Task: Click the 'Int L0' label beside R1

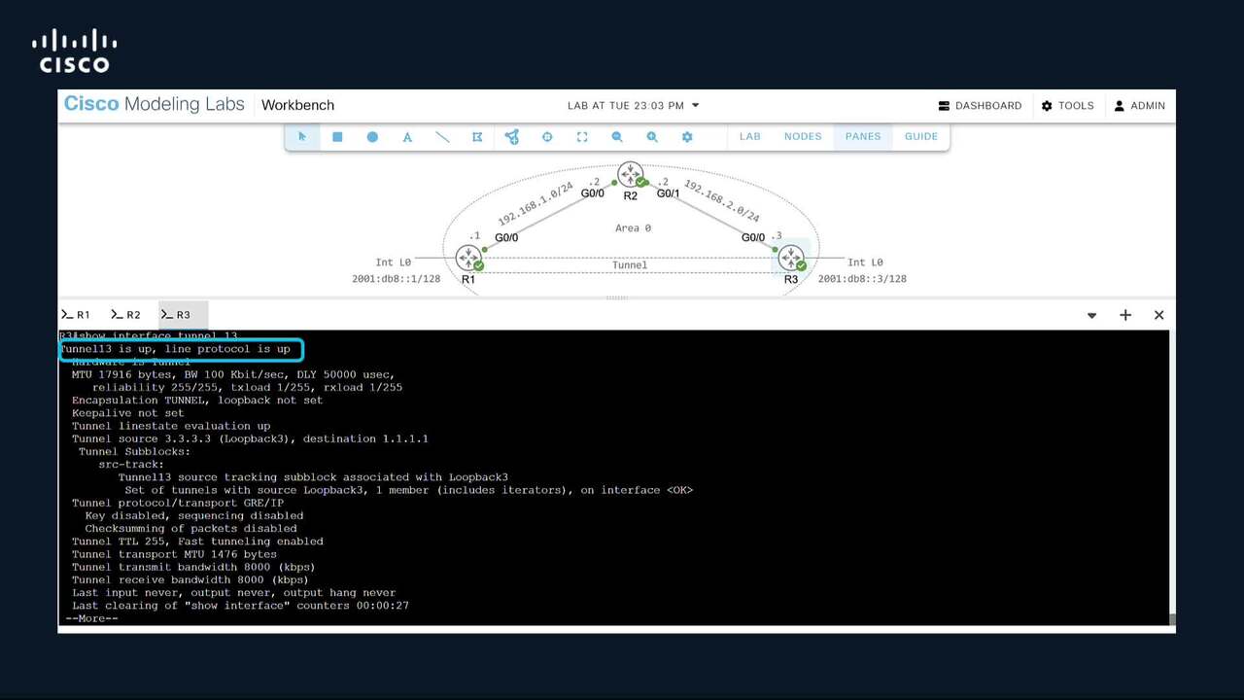Action: 393,262
